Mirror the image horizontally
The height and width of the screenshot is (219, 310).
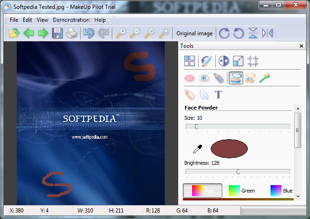tap(267, 33)
